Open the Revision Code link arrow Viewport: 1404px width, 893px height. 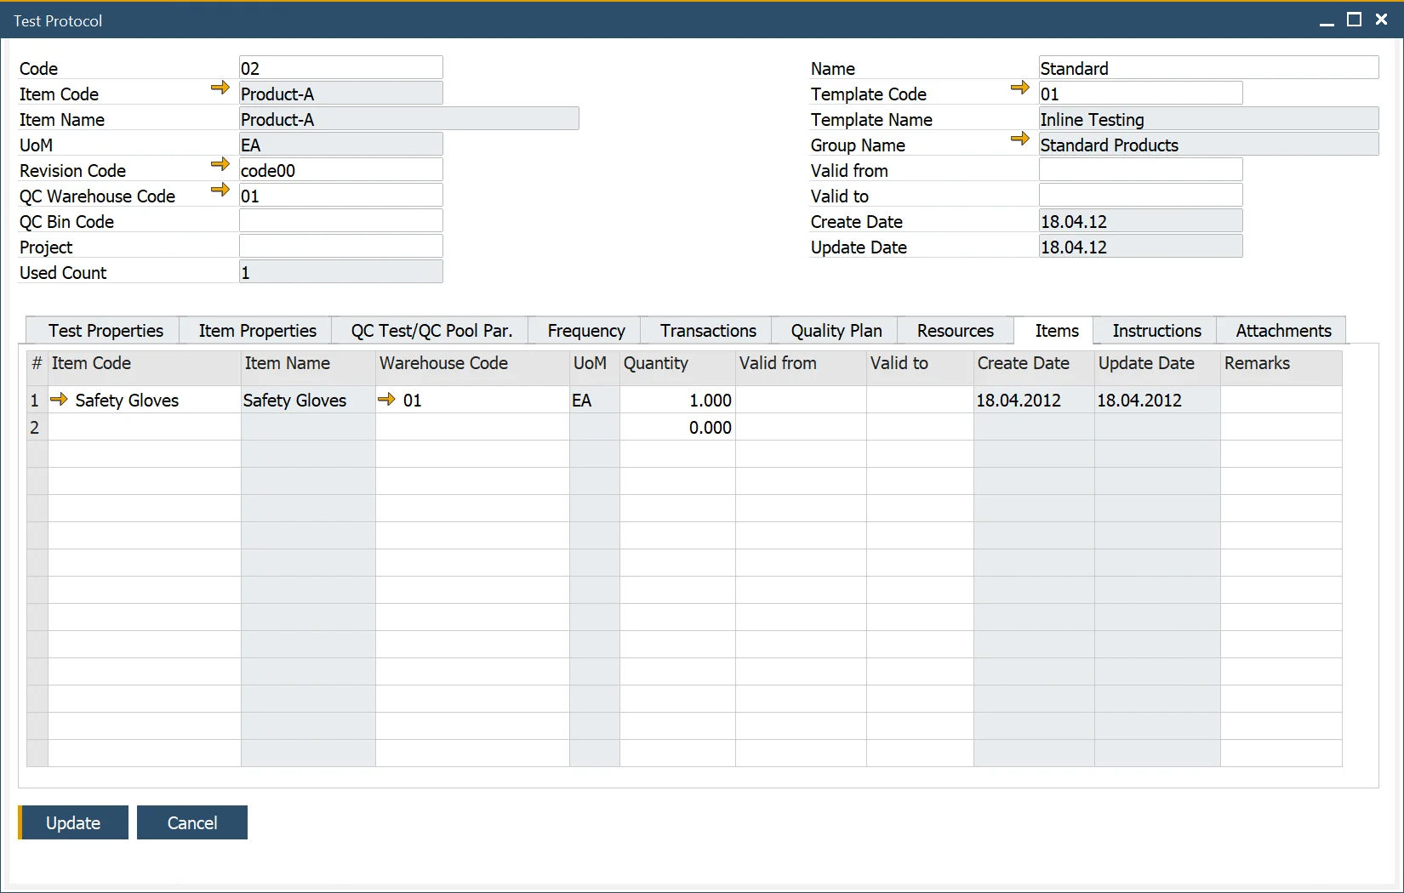(x=220, y=164)
